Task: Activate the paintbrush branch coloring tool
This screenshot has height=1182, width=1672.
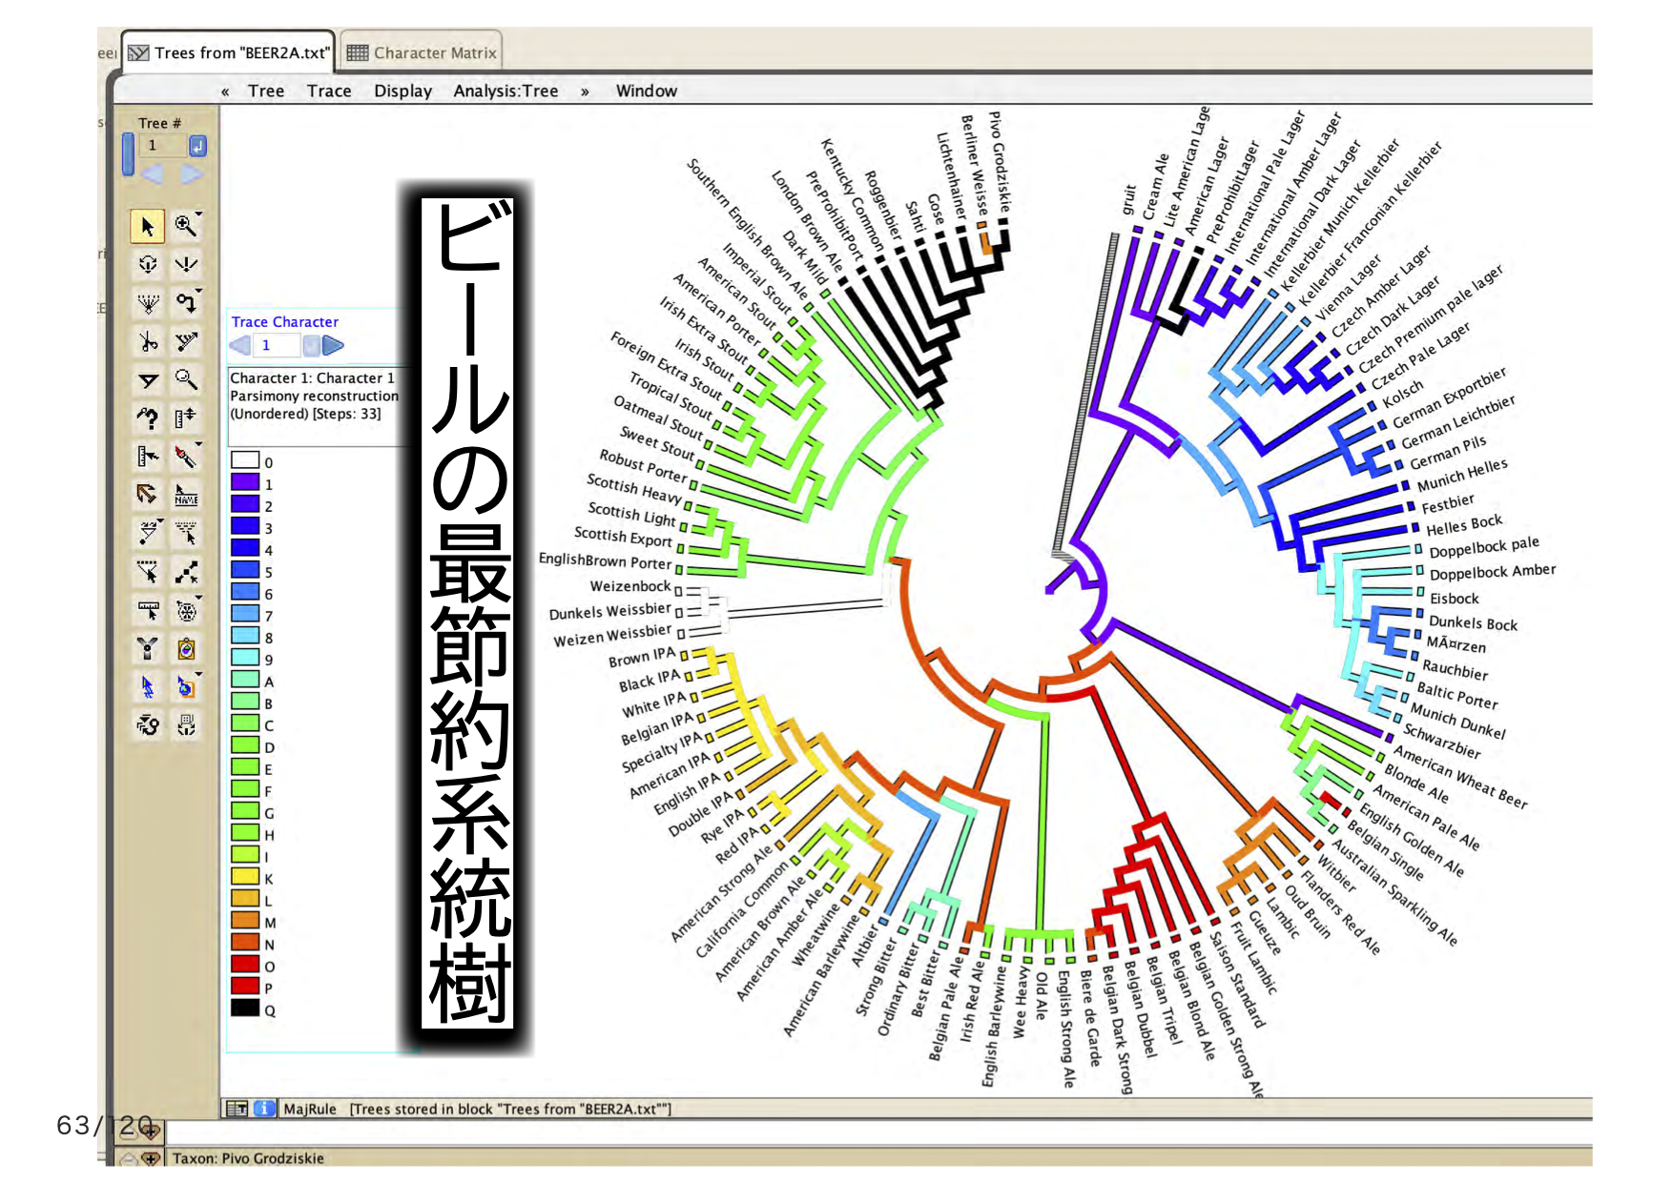Action: point(186,457)
